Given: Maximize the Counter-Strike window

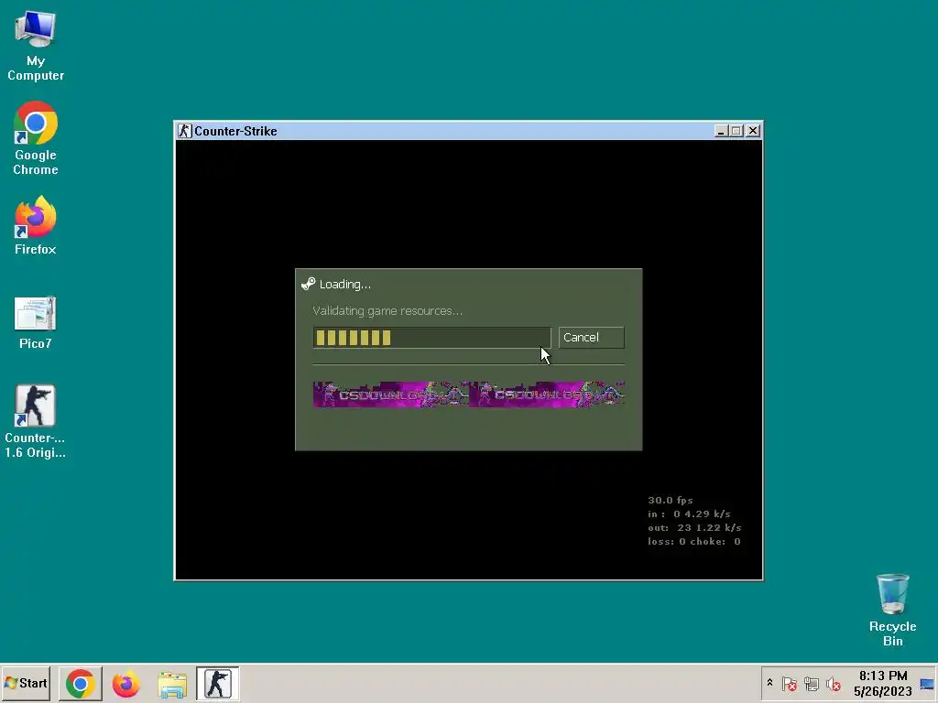Looking at the screenshot, I should point(736,131).
